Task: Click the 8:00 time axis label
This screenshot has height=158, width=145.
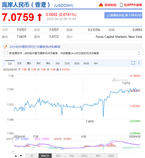Action: point(84,136)
